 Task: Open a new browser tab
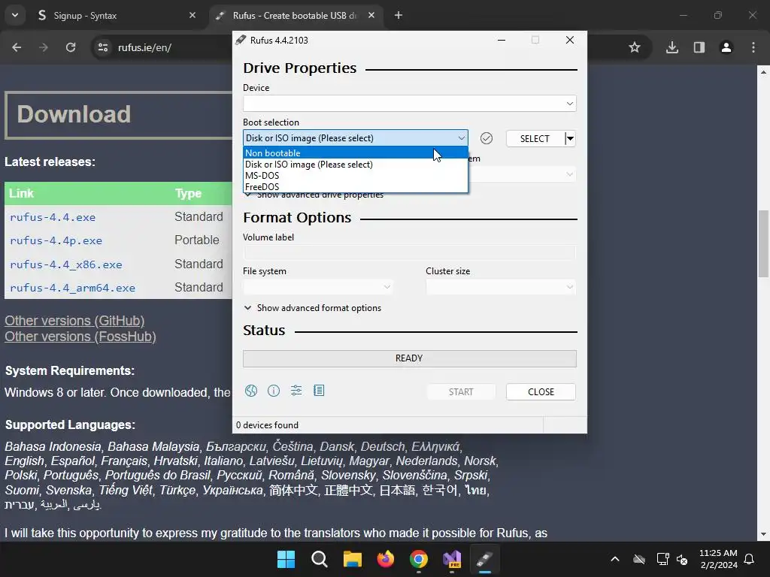[399, 16]
